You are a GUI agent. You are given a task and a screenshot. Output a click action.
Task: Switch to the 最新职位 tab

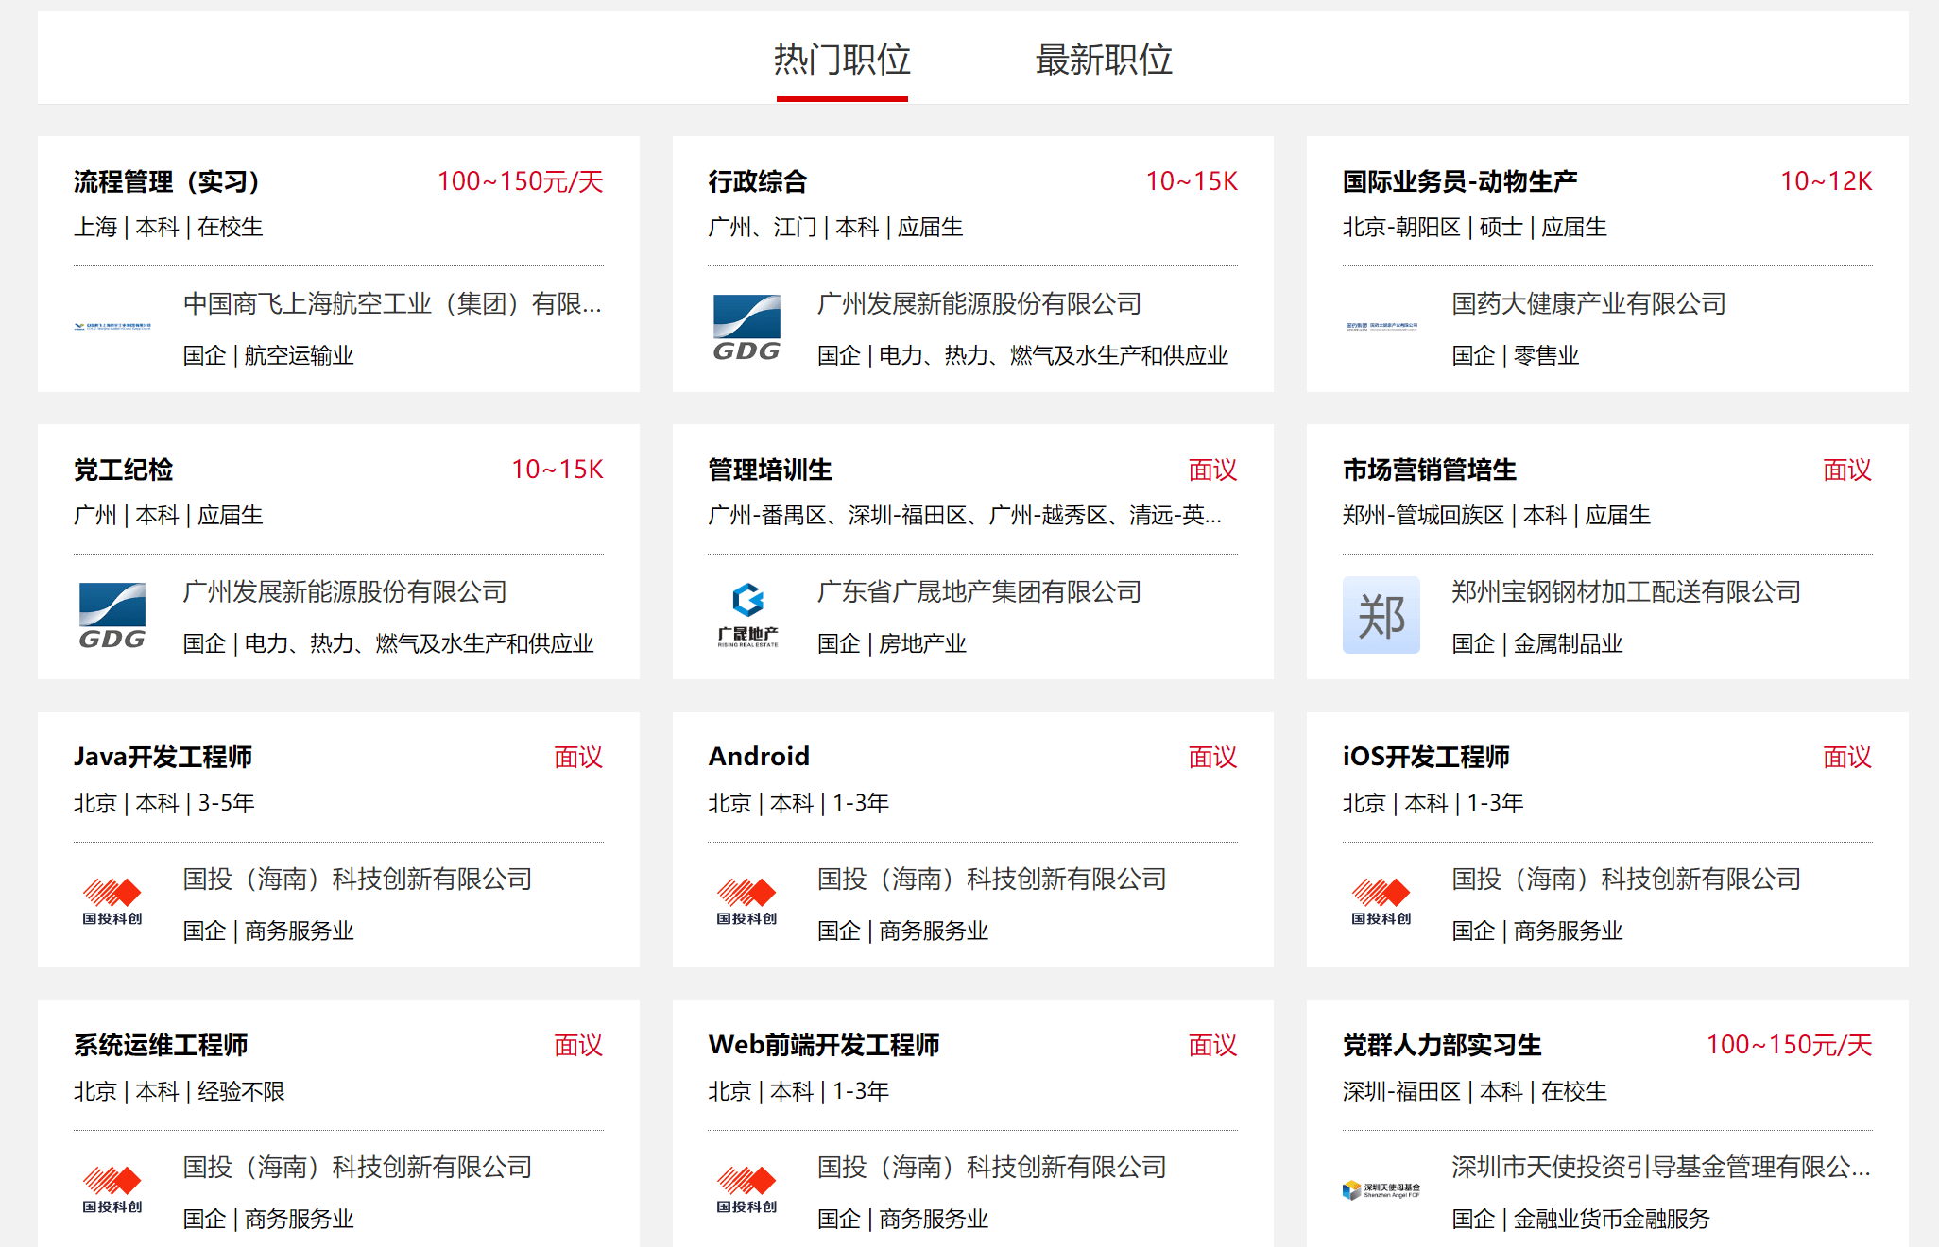pos(1103,60)
